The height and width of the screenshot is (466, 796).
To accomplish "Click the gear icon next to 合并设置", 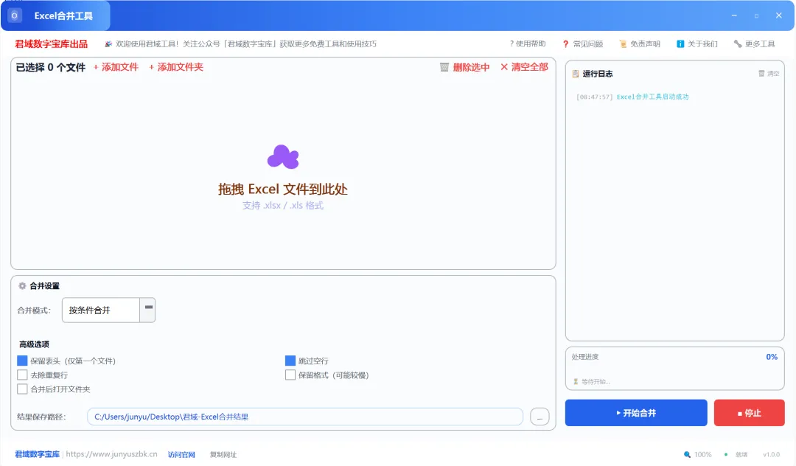I will 22,286.
